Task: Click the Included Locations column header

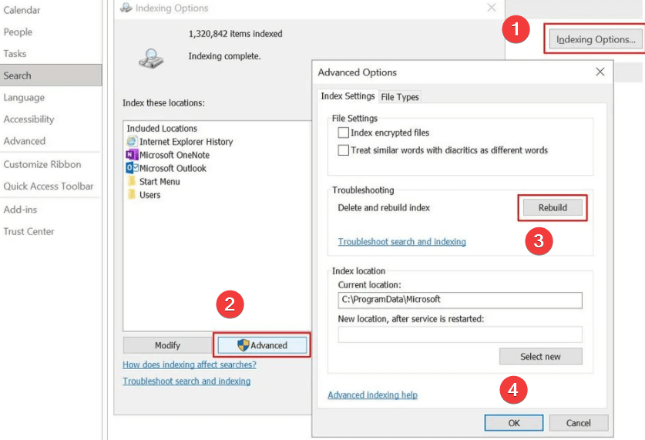Action: point(162,128)
